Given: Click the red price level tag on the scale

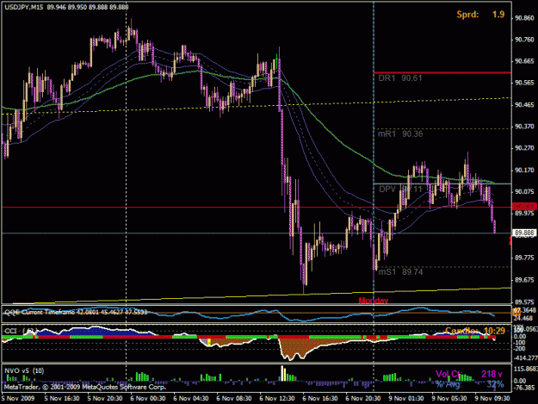Looking at the screenshot, I should click(x=524, y=206).
